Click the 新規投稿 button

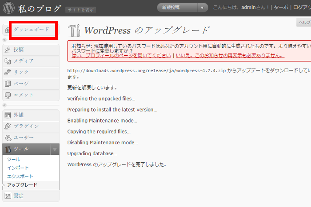point(177,8)
